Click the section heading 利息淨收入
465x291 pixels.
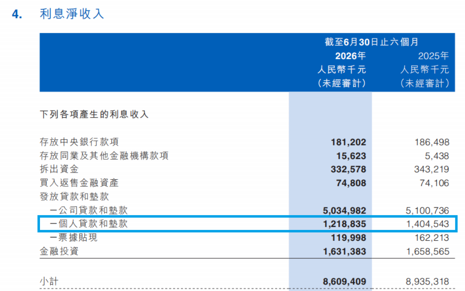tap(72, 14)
